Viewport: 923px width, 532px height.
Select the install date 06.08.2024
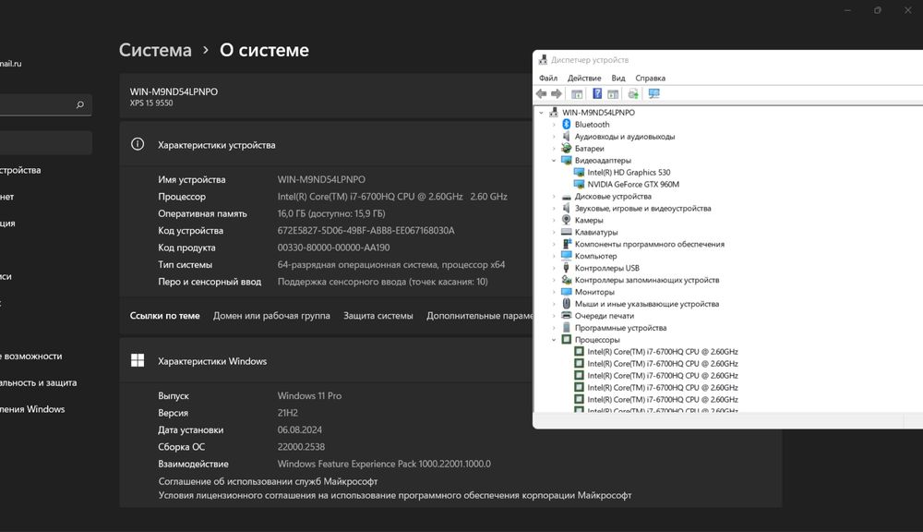coord(300,430)
